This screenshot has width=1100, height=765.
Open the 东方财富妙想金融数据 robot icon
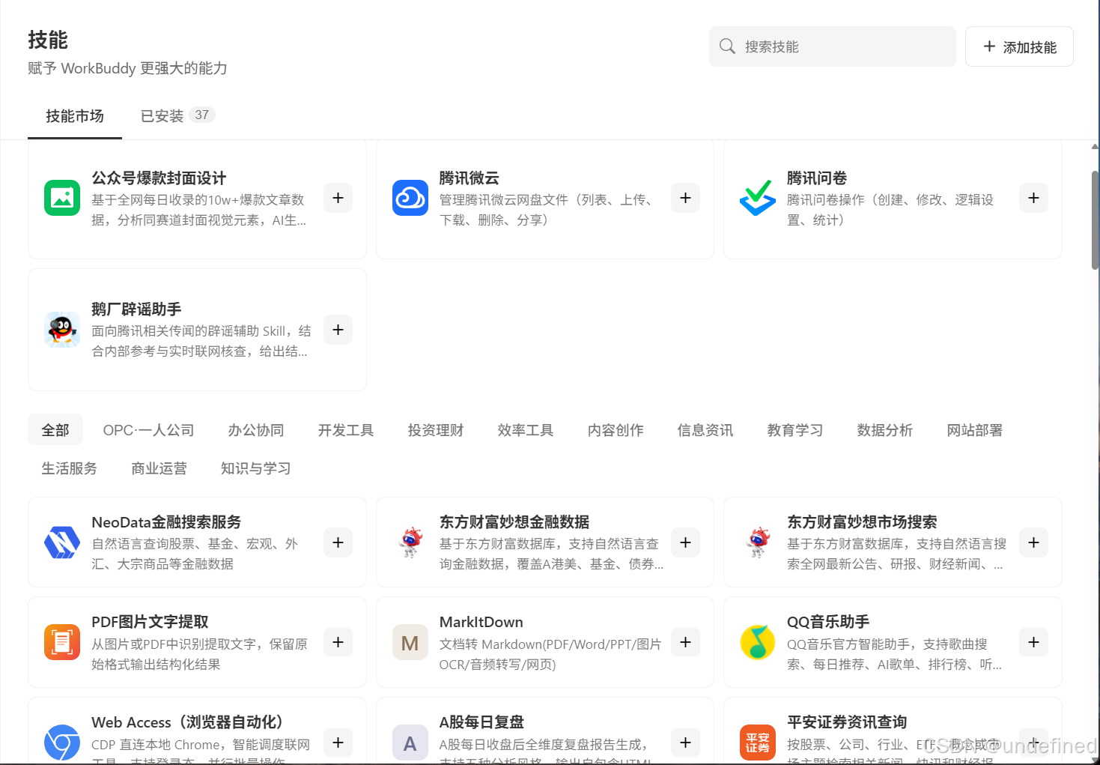tap(410, 542)
